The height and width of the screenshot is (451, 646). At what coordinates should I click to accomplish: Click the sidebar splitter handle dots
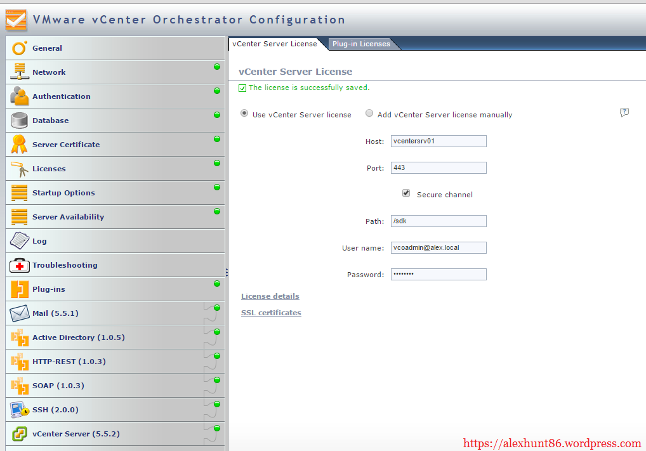[227, 272]
